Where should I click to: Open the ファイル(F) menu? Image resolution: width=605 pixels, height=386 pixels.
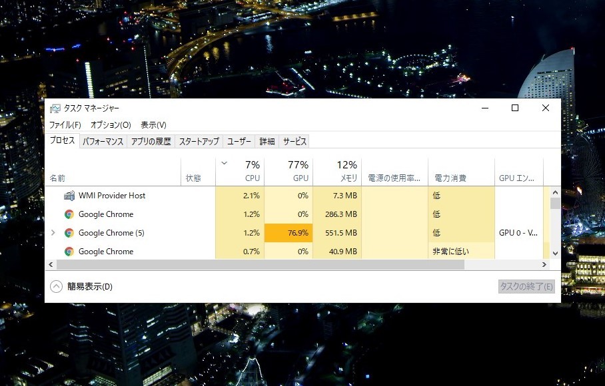(x=65, y=125)
